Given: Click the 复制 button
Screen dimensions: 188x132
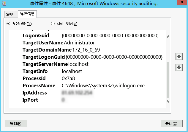Looking at the screenshot, I should 16,123.
